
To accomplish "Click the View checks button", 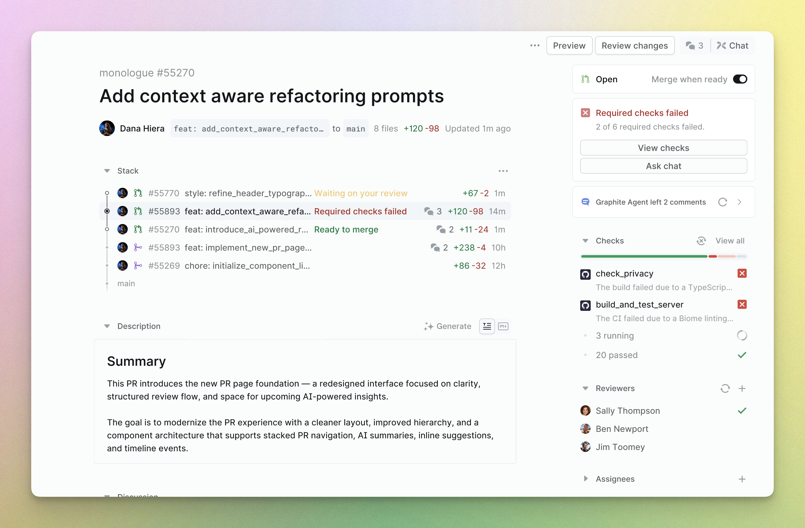I will [663, 148].
